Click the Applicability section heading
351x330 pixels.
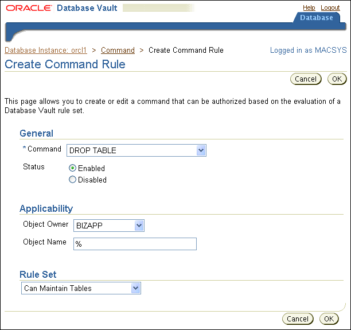[46, 208]
